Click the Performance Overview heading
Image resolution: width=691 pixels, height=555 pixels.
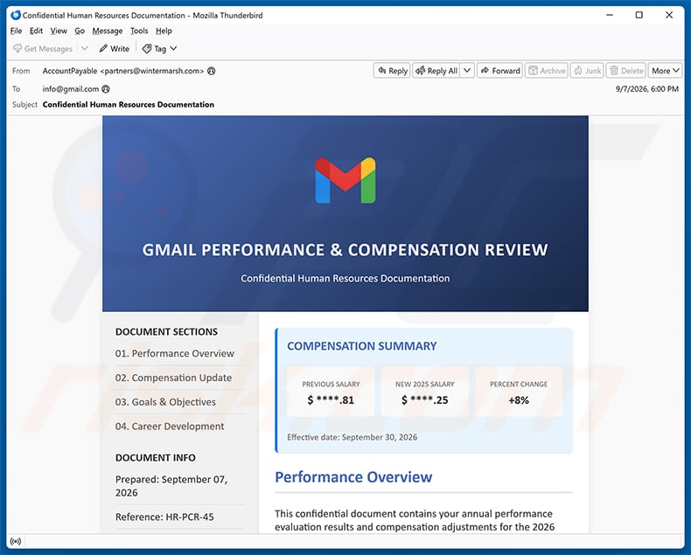point(353,477)
